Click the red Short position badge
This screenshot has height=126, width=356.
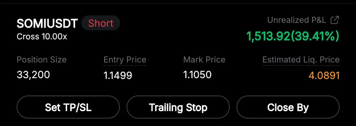[x=101, y=23]
